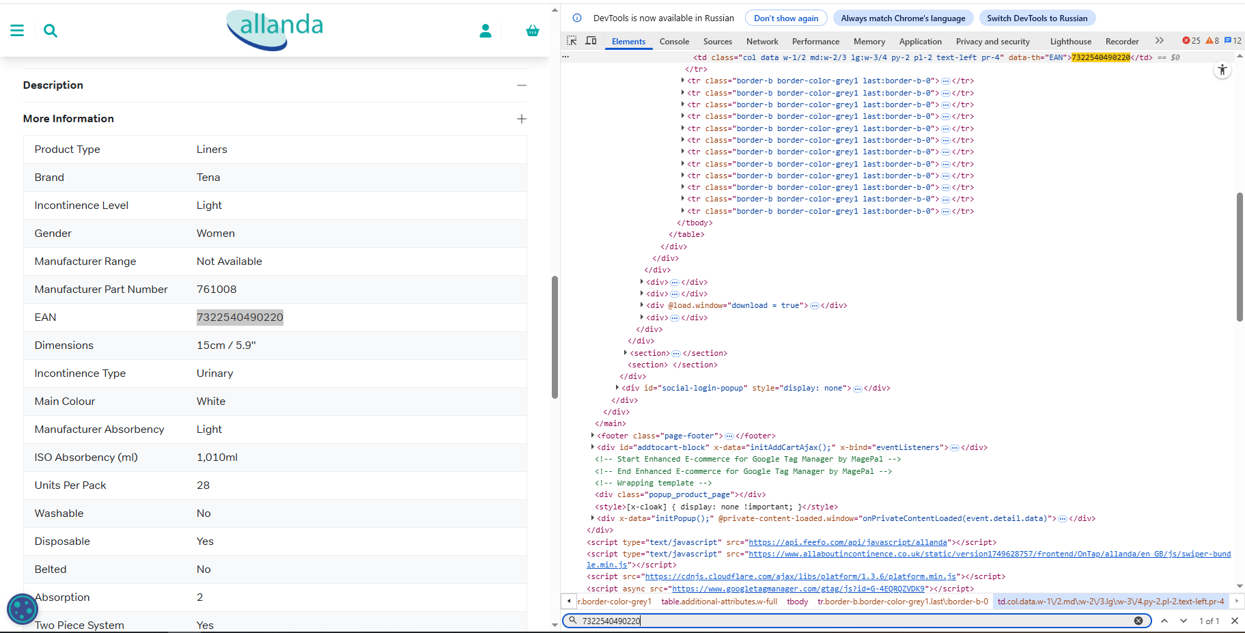Open the accessibility floating button

[1222, 70]
